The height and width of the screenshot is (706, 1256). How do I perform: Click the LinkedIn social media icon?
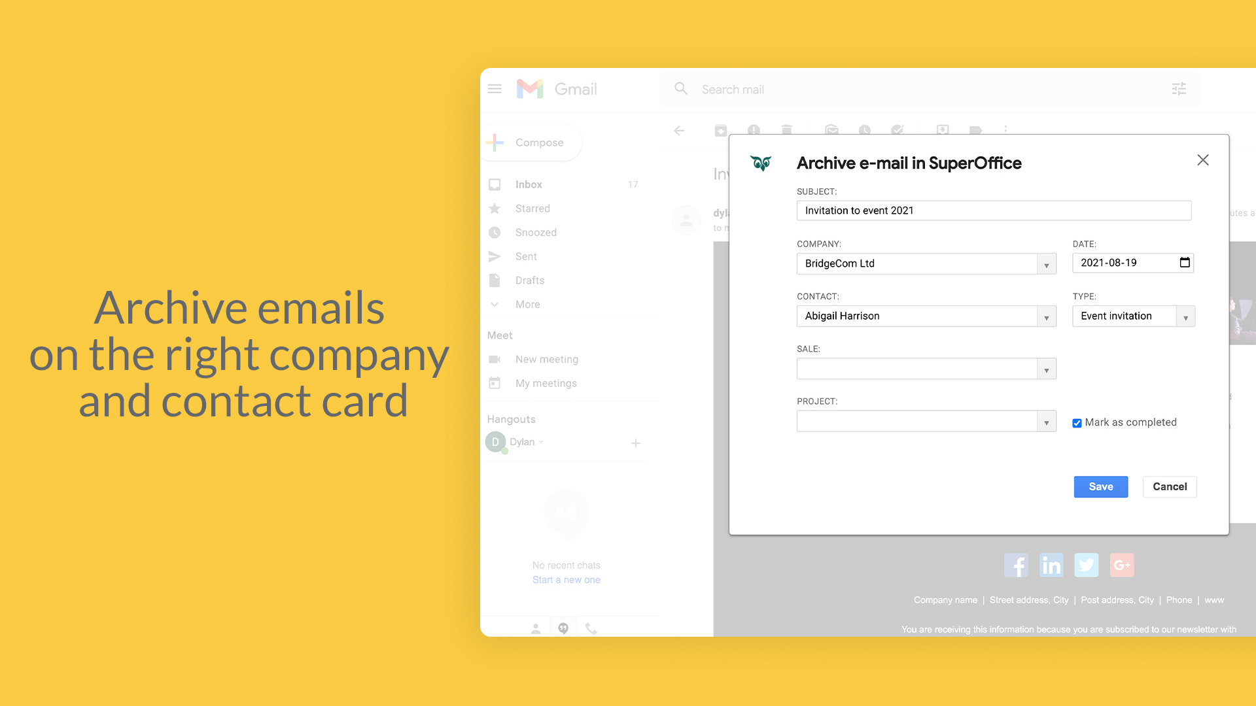coord(1051,565)
